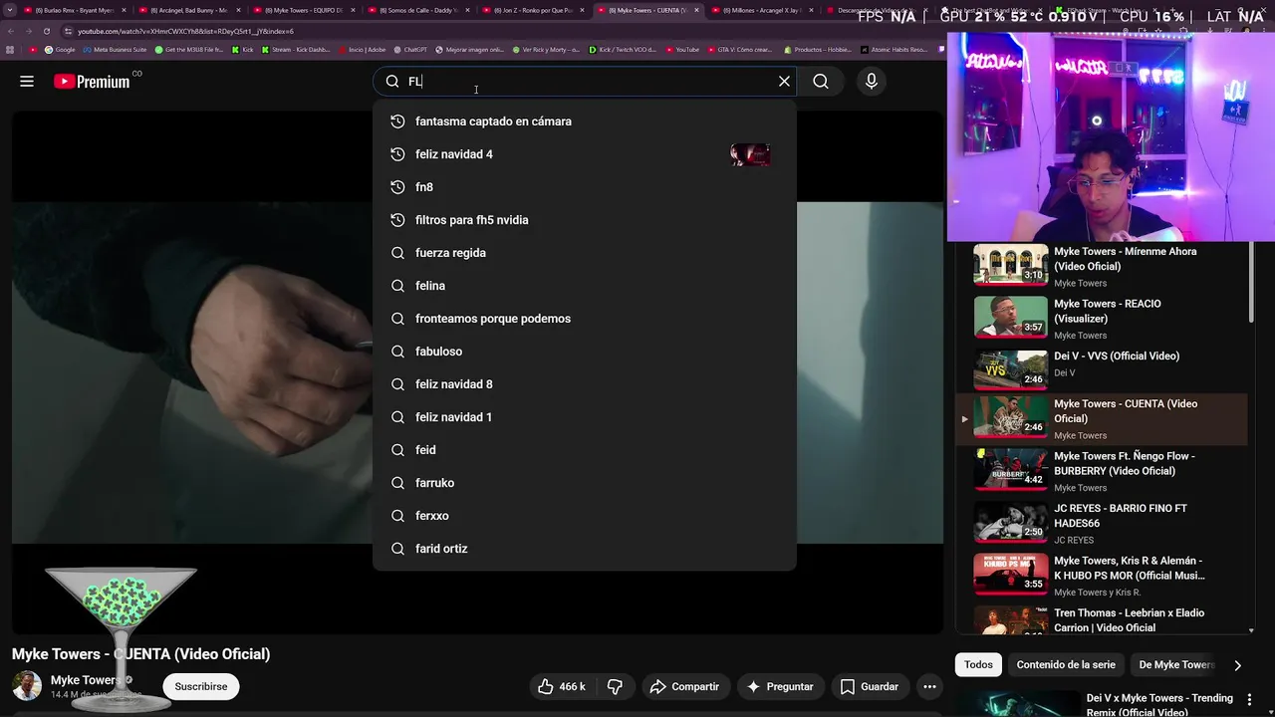
Task: Click the Suscribirse button
Action: pyautogui.click(x=201, y=686)
